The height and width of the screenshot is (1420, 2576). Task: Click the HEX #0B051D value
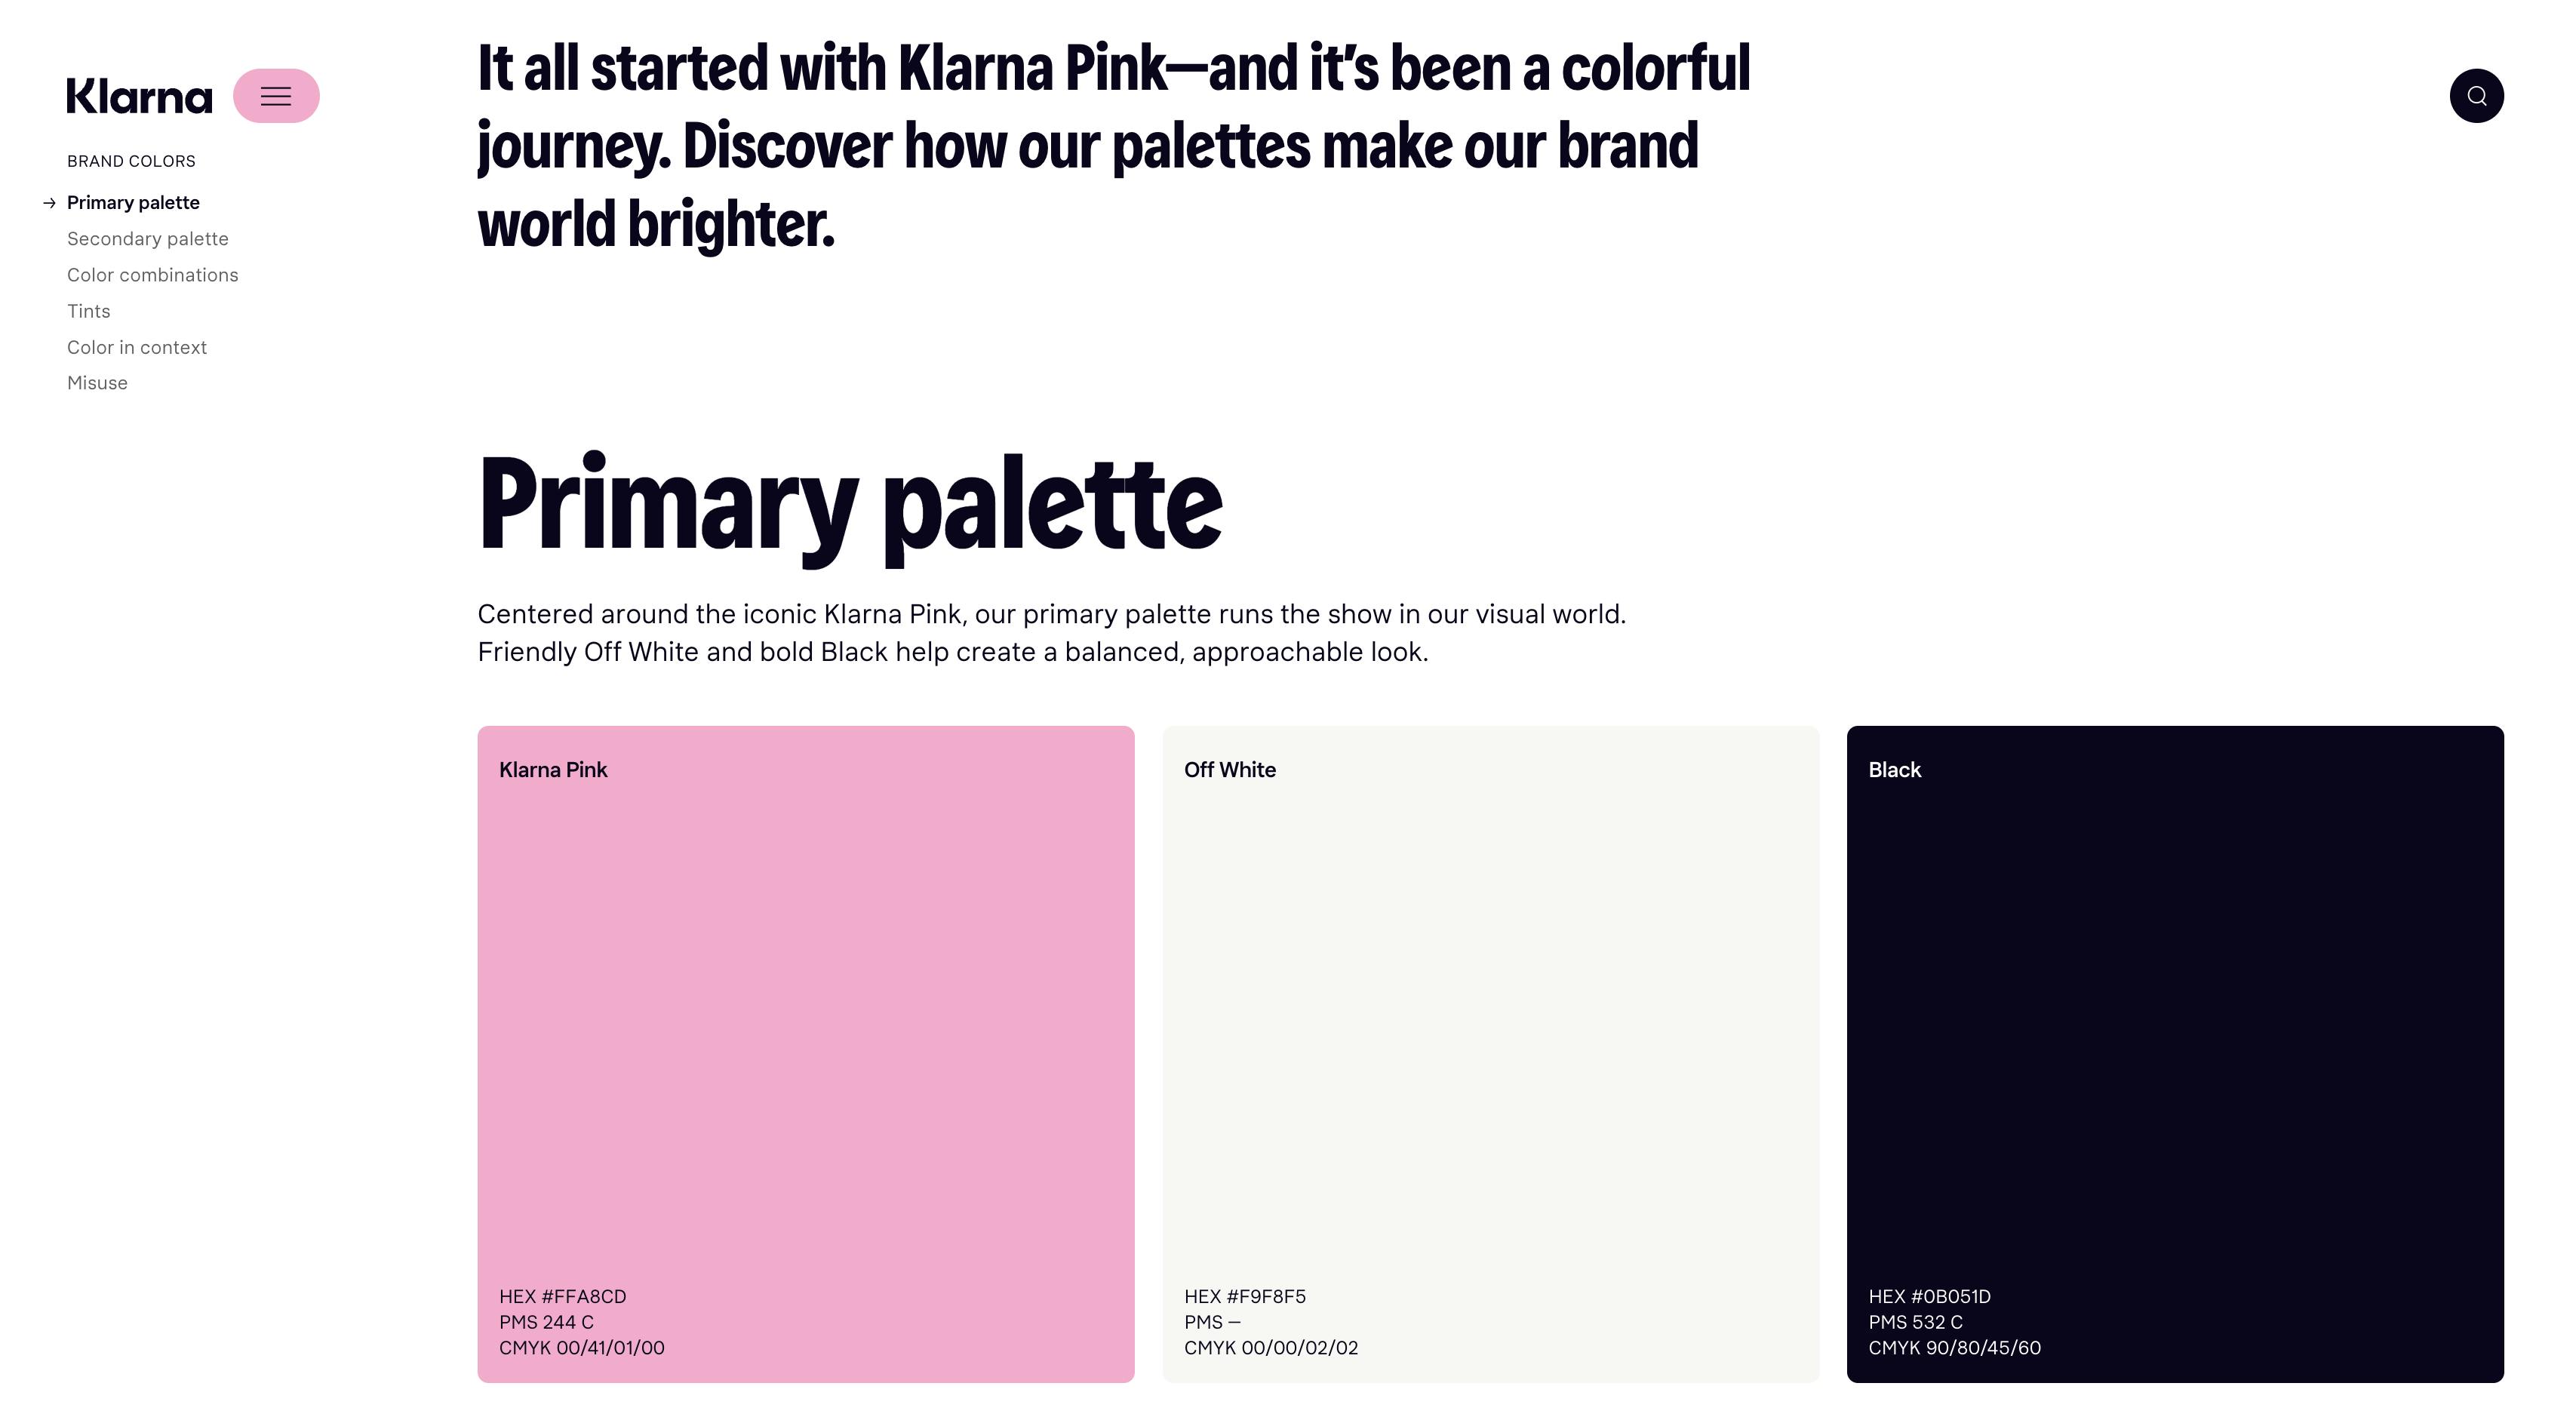[1930, 1296]
